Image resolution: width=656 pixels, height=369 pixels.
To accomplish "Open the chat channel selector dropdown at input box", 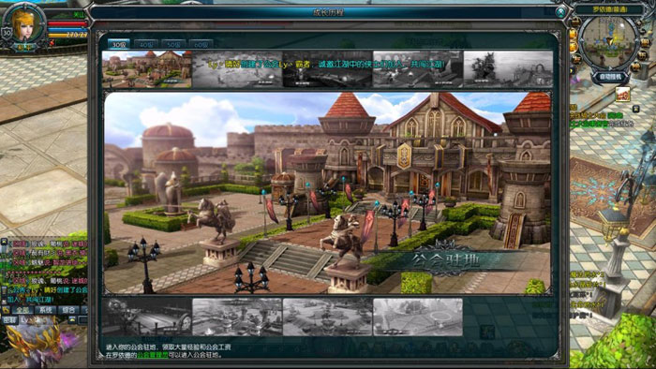I will coord(8,320).
